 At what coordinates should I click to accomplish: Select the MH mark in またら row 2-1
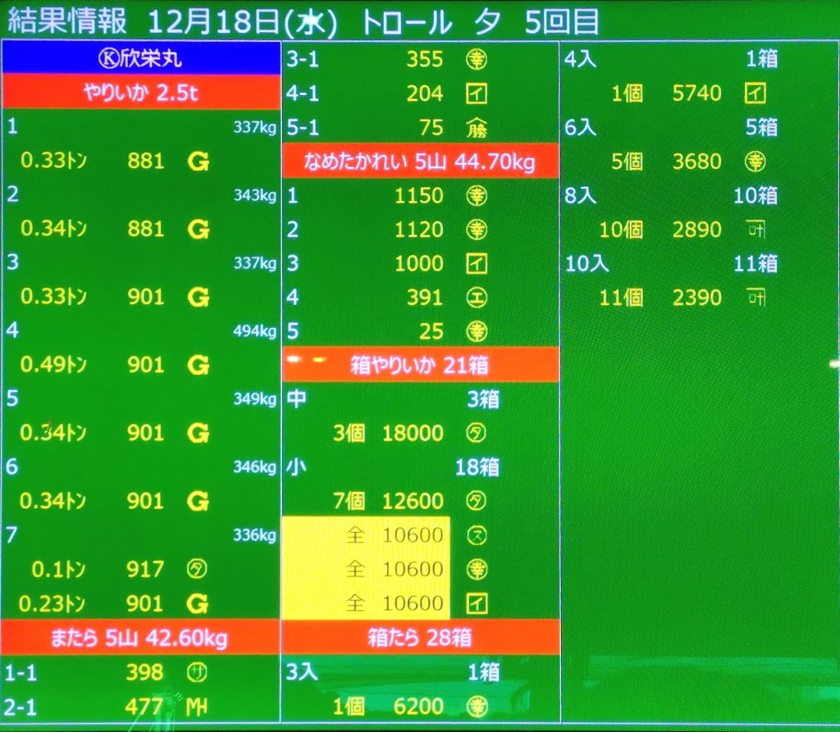click(x=197, y=706)
